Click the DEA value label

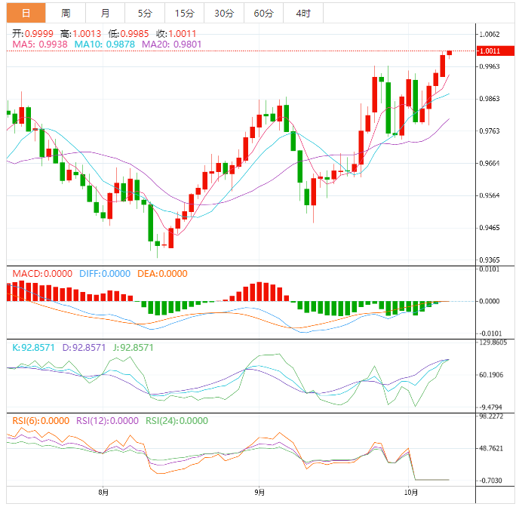click(162, 274)
